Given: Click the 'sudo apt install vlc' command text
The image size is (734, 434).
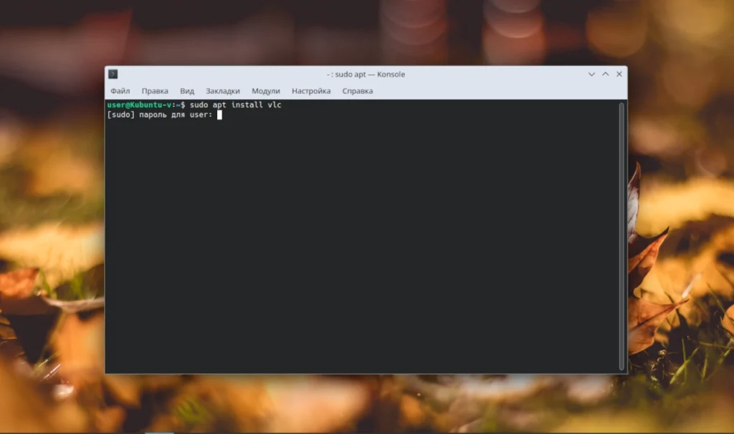Looking at the screenshot, I should (235, 105).
